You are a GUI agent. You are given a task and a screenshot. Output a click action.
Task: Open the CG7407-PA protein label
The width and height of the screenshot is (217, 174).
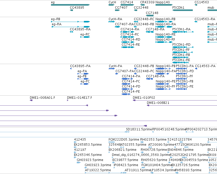pyautogui.click(x=125, y=71)
